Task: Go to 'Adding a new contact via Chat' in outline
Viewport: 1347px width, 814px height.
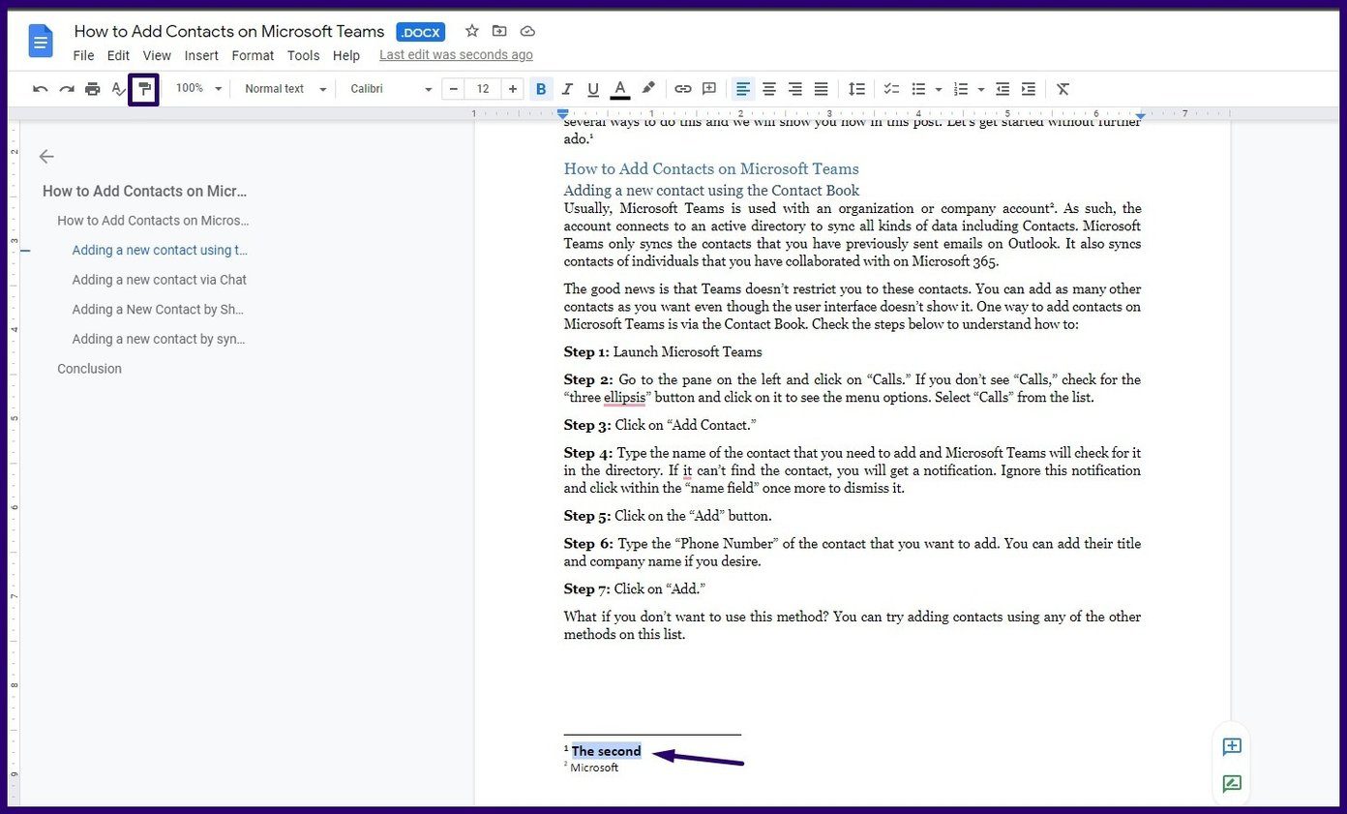Action: (160, 280)
